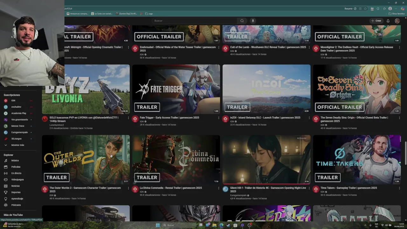Open File Explorer from the taskbar
407x229 pixels.
[x=215, y=225]
